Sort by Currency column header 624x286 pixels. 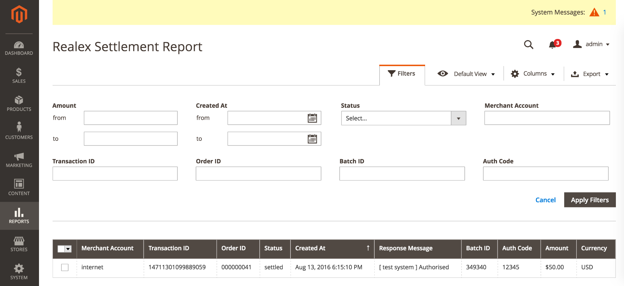[596, 249]
